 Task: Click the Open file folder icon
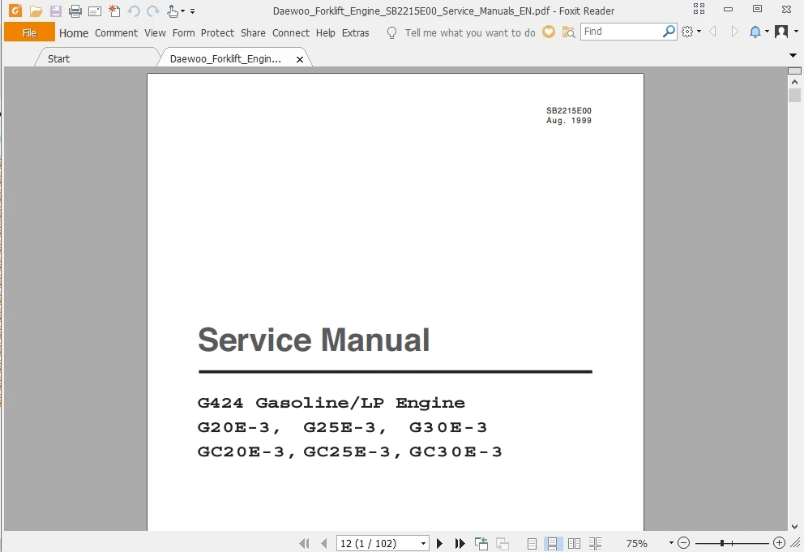(36, 11)
